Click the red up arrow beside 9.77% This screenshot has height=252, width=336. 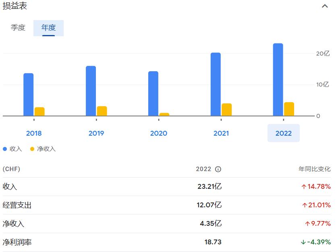307,224
